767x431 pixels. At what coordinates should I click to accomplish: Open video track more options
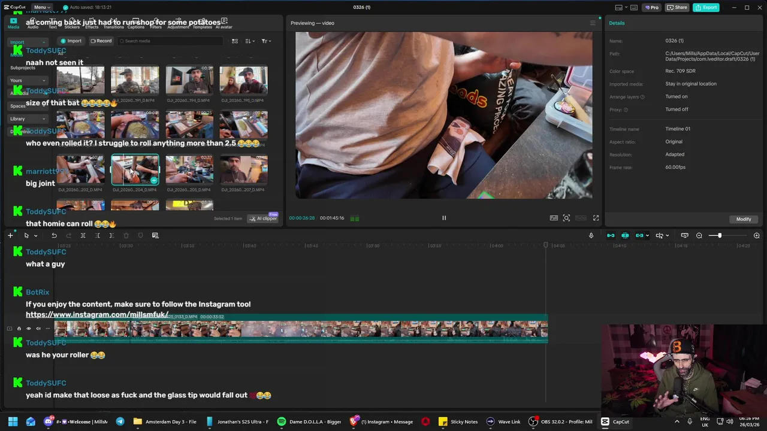[x=48, y=329]
